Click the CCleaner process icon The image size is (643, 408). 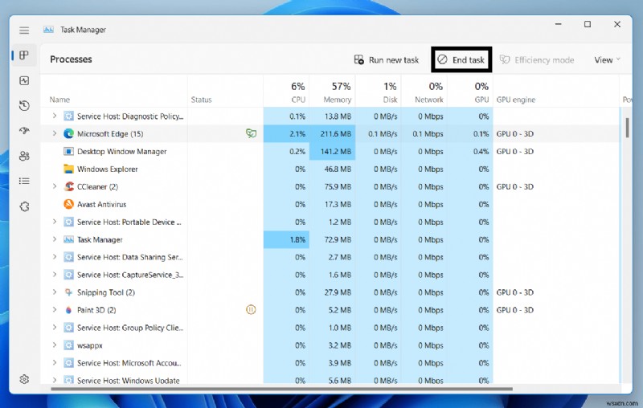[68, 186]
